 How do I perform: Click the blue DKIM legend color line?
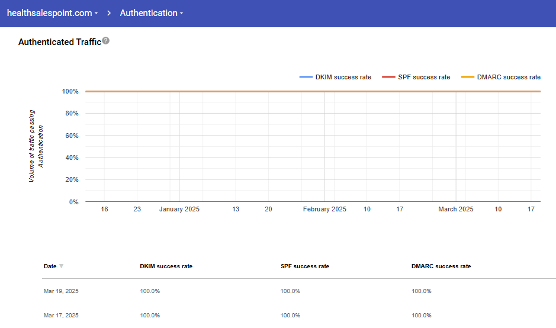tap(306, 77)
